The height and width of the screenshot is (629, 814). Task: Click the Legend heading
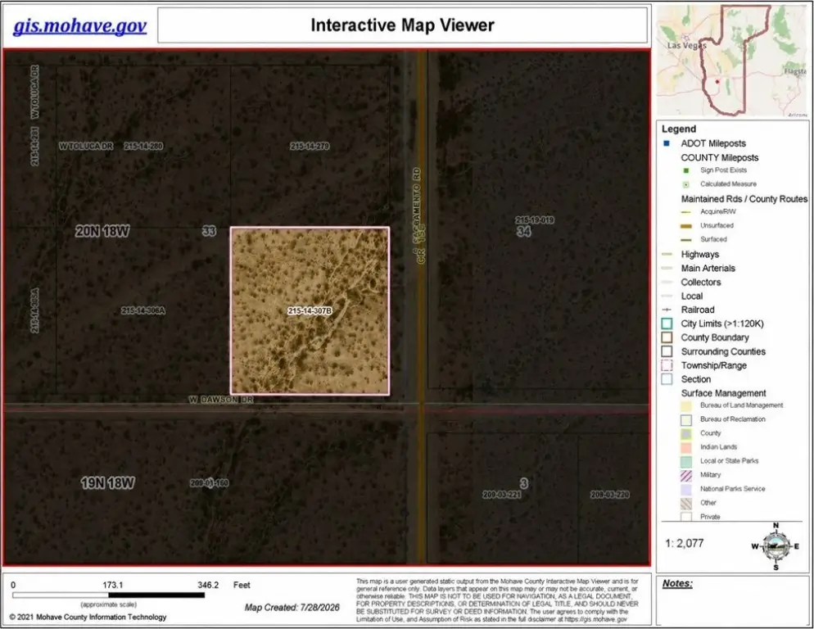(679, 129)
